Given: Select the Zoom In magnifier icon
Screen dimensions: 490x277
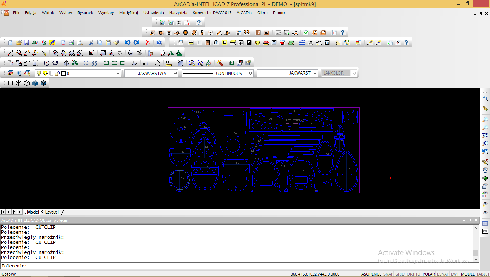Looking at the screenshot, I should pyautogui.click(x=485, y=119).
